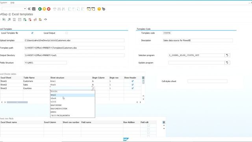The height and width of the screenshot is (142, 252).
Task: Click the Description input field
Action: [x=198, y=40]
